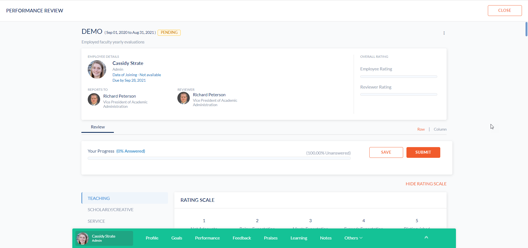This screenshot has width=528, height=248.
Task: Click the SAVE button
Action: 386,152
